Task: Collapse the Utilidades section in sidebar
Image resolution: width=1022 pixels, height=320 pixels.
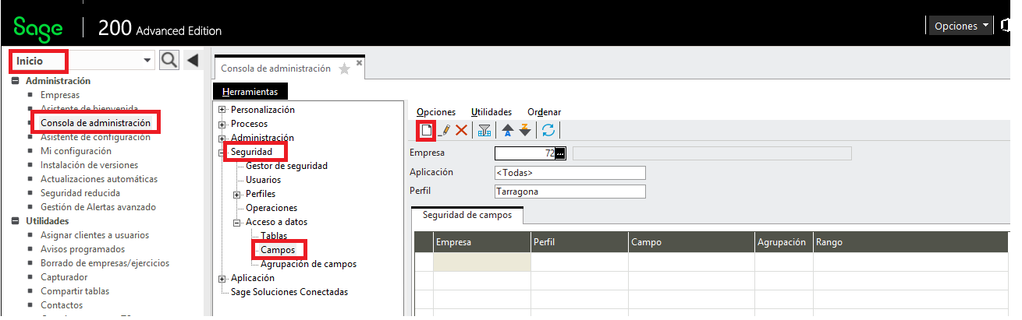Action: point(15,221)
